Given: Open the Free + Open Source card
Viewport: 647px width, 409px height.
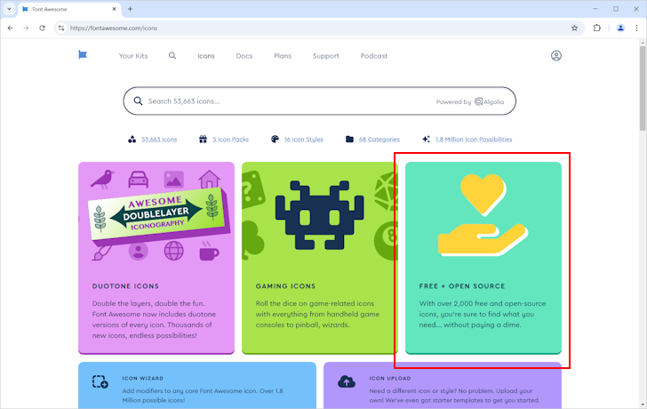Looking at the screenshot, I should (x=483, y=258).
